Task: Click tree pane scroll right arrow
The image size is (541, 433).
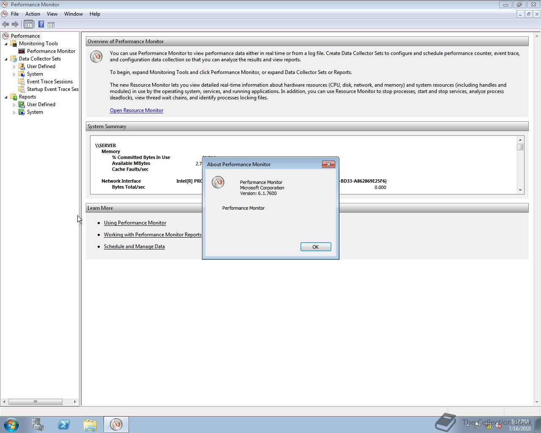Action: point(75,402)
